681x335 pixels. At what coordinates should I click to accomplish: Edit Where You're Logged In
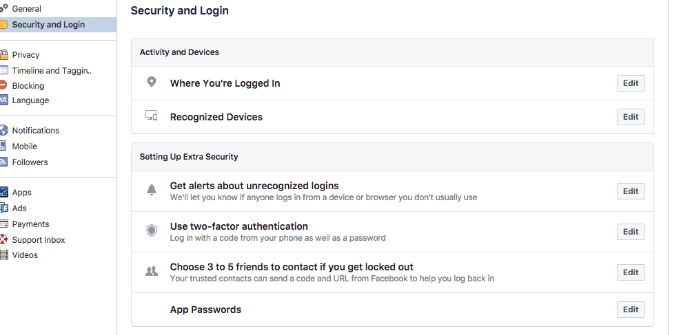coord(631,83)
